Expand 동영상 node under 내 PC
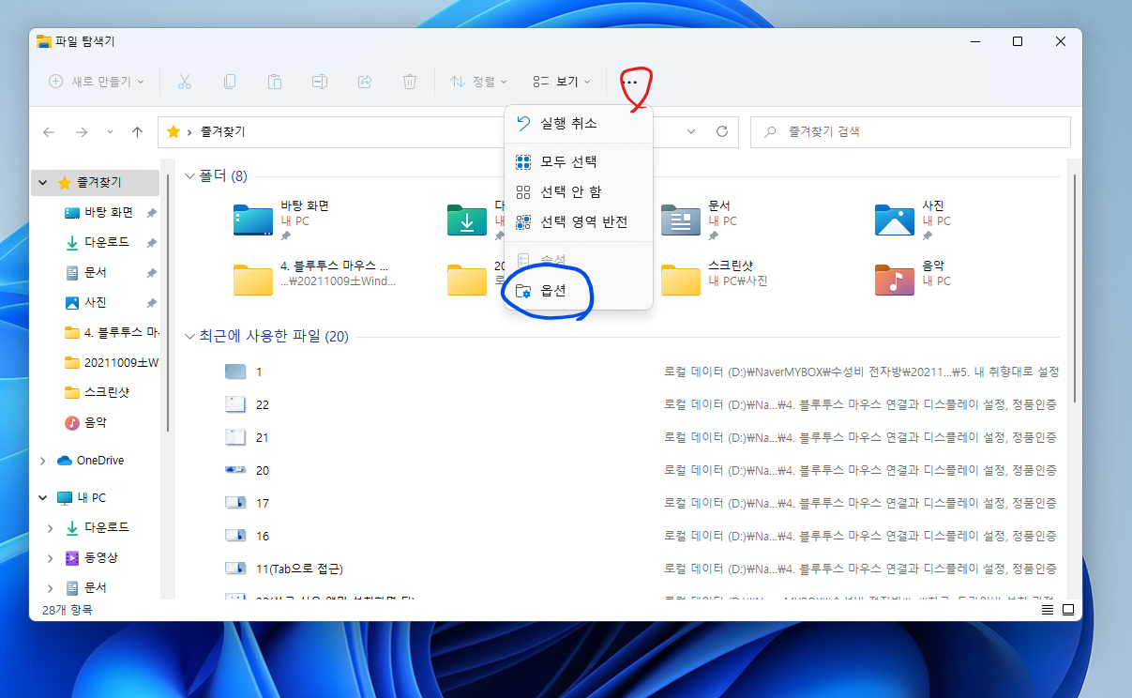 [x=51, y=557]
